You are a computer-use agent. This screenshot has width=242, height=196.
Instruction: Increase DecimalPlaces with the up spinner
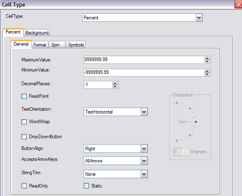point(115,83)
